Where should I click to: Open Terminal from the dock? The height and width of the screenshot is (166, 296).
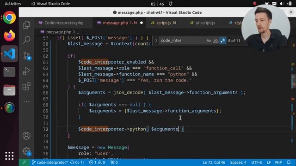point(9,72)
